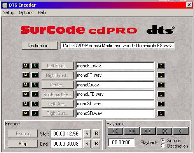Mute the Center channel (M)
194x153 pixels.
click(26, 85)
